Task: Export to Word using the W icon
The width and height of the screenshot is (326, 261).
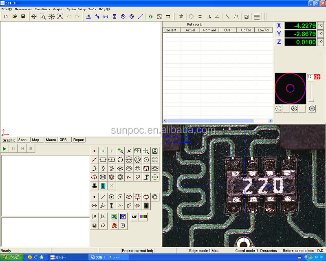Action: pos(123,217)
